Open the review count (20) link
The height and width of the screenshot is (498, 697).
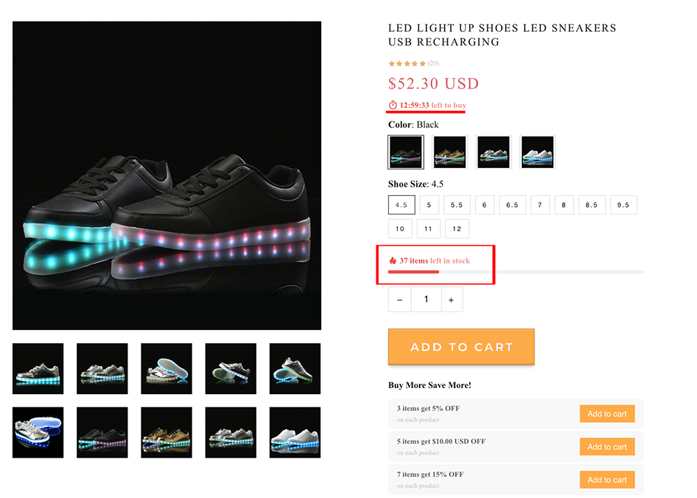(x=433, y=63)
